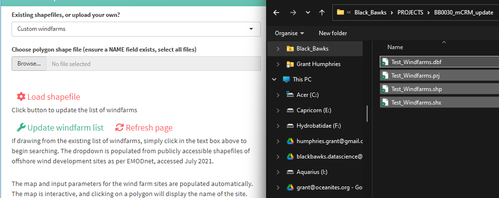Open recent locations chevron in explorer
Screen dimensions: 499x198
pyautogui.click(x=307, y=13)
